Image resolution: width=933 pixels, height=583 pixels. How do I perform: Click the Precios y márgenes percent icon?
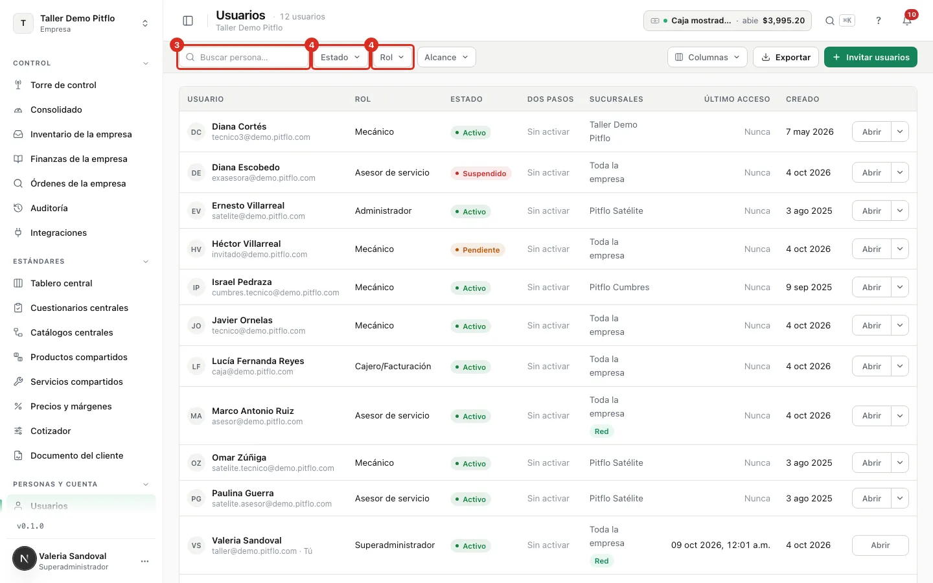(18, 406)
